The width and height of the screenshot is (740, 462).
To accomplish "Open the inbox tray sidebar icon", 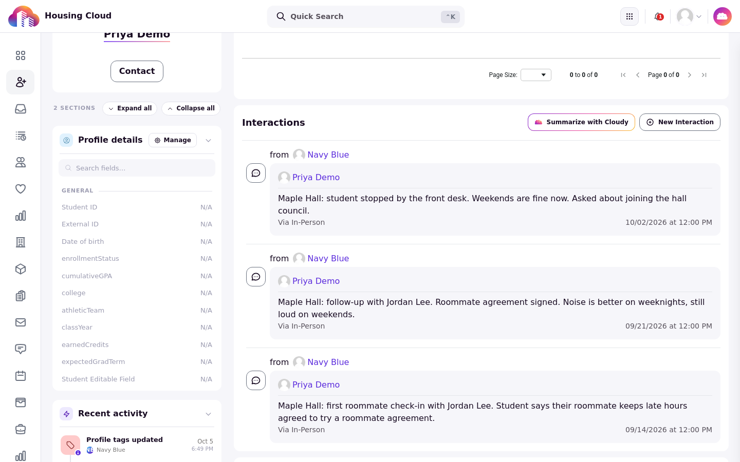I will pos(21,109).
